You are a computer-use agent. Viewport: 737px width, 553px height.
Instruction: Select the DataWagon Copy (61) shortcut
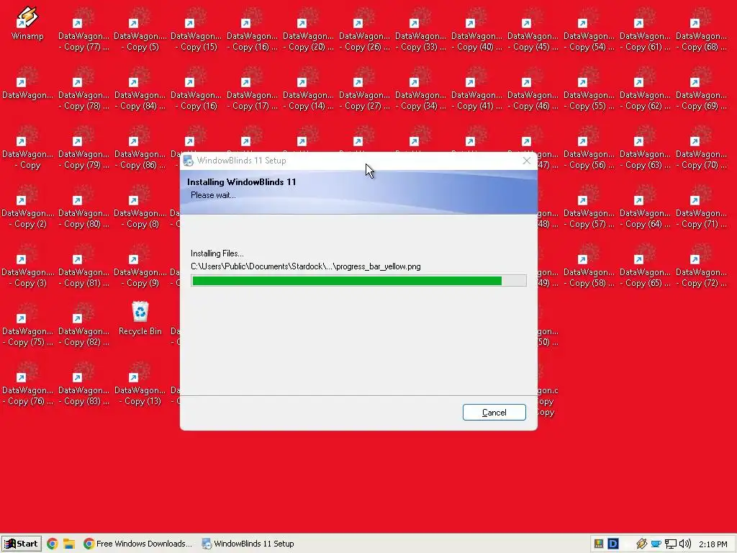tap(646, 30)
